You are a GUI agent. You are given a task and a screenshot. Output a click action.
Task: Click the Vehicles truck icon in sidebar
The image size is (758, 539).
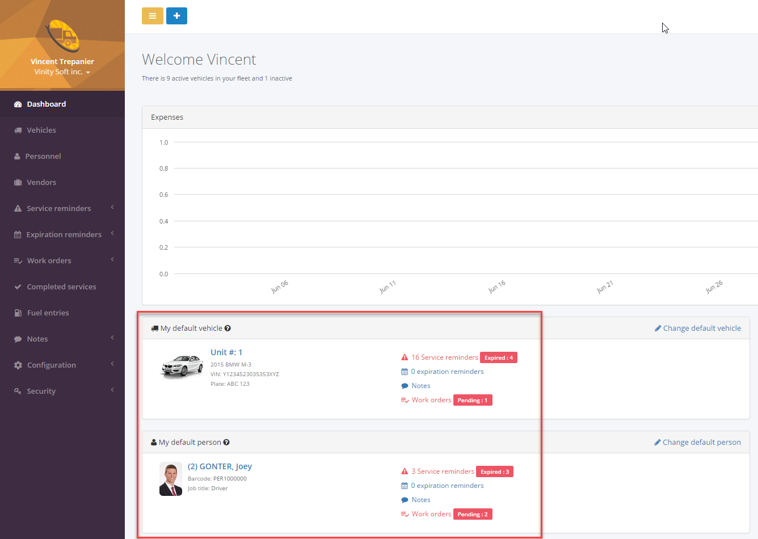click(18, 130)
